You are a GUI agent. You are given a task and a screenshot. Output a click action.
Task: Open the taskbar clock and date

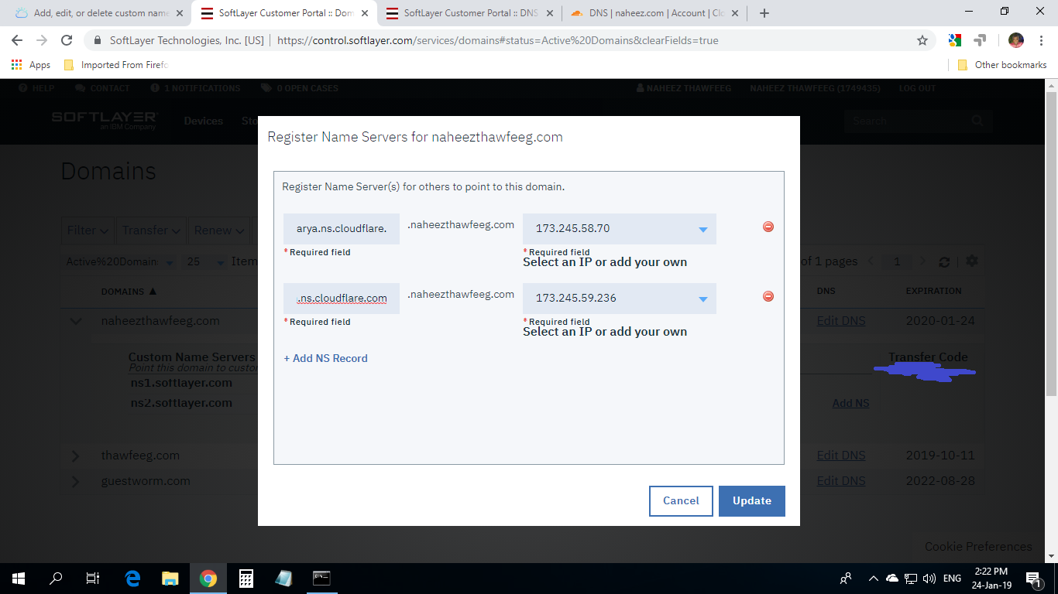tap(991, 578)
